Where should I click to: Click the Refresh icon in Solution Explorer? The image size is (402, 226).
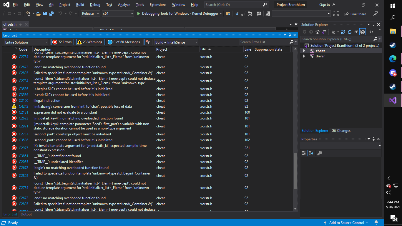[x=350, y=32]
